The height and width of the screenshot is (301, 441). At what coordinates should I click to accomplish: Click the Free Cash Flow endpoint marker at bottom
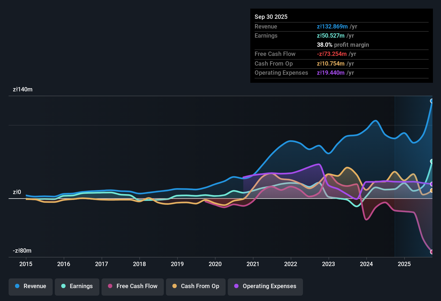432,252
